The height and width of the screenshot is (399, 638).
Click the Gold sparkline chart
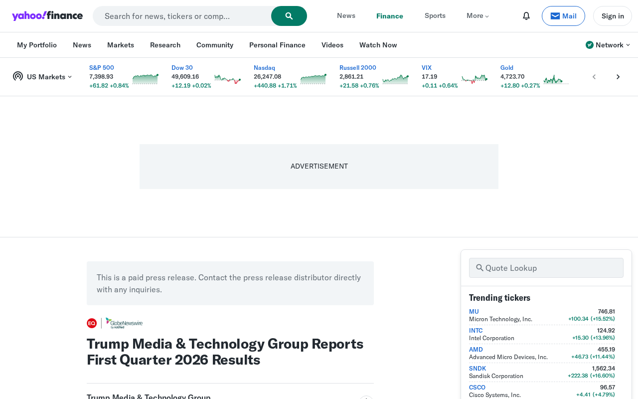[556, 79]
